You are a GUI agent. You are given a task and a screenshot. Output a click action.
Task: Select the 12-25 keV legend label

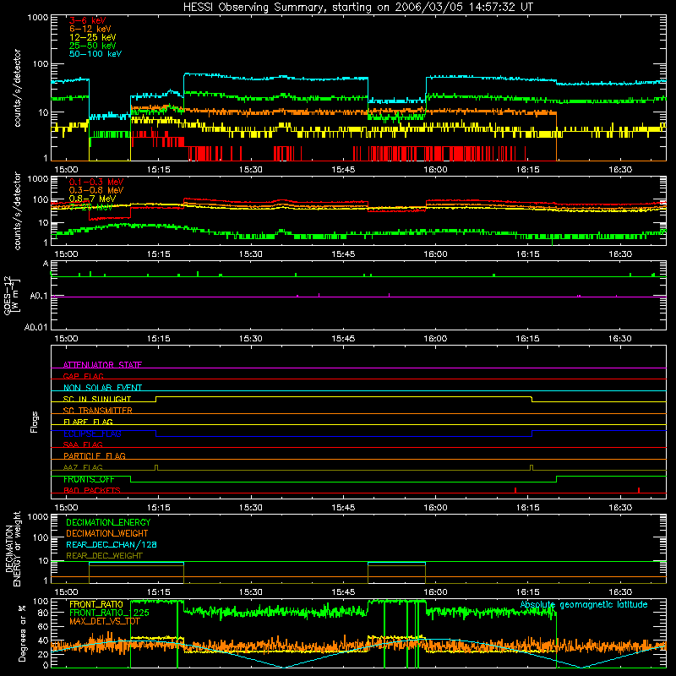(x=93, y=37)
